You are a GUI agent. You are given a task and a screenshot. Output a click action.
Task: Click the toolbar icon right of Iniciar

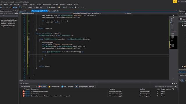pos(59,8)
